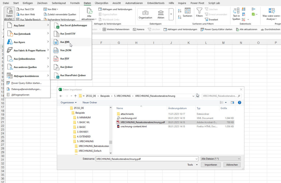Choose Aus Excel-Arbeitsmappe
Image resolution: width=281 pixels, height=183 pixels.
71,25
